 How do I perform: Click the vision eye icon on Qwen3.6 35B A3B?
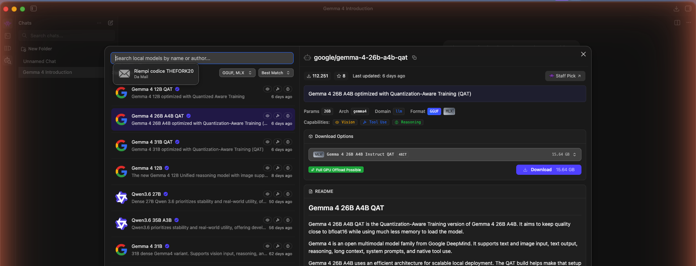tap(268, 220)
